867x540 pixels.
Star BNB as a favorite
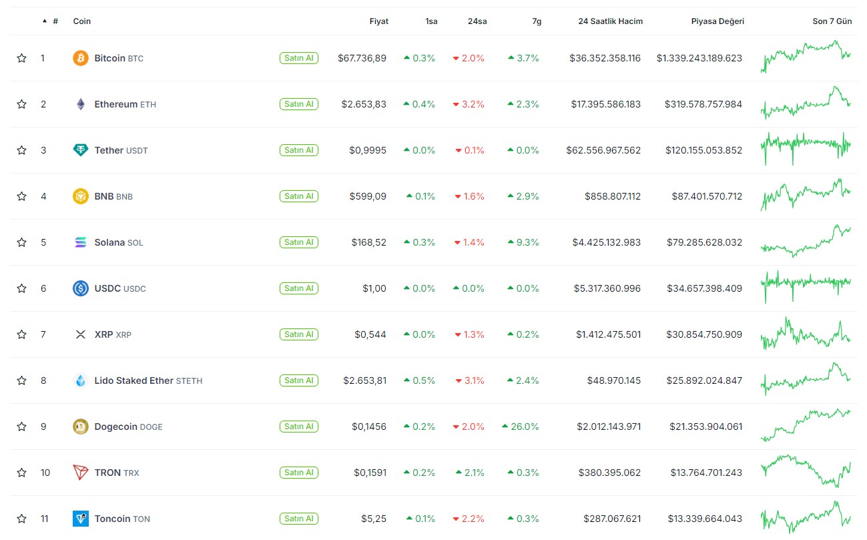(21, 196)
